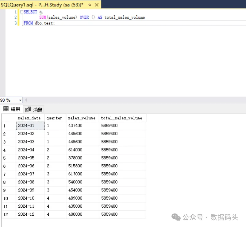Image resolution: width=246 pixels, height=227 pixels.
Task: Click the messages icon on 消息 tab
Action: pyautogui.click(x=28, y=109)
